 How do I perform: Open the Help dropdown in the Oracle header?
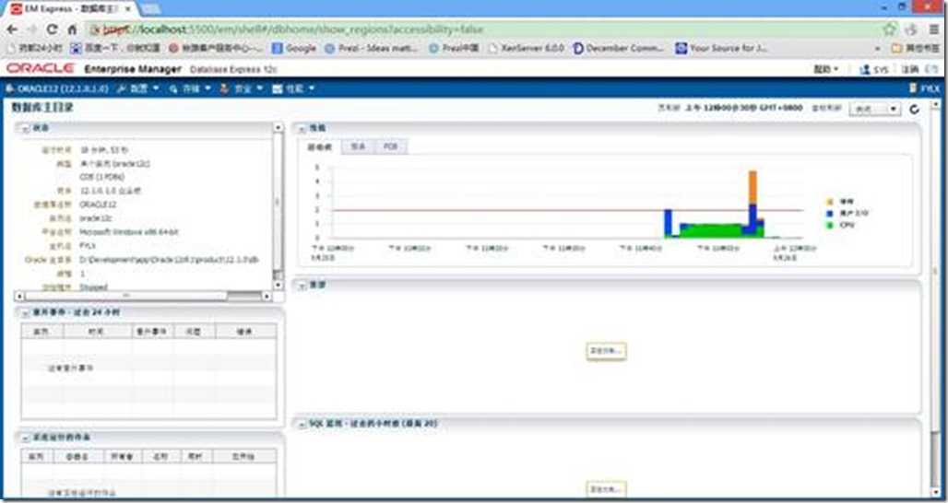826,69
